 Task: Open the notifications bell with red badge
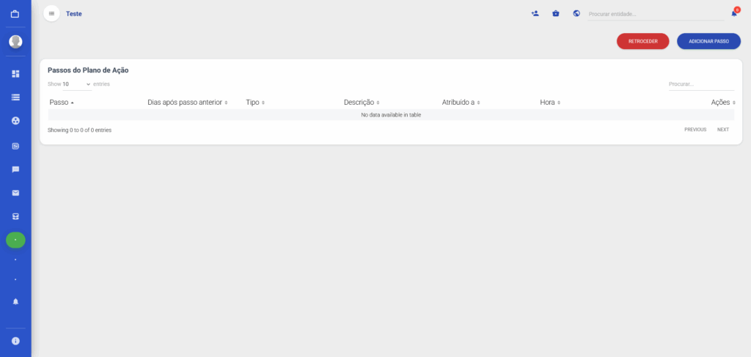(x=733, y=13)
